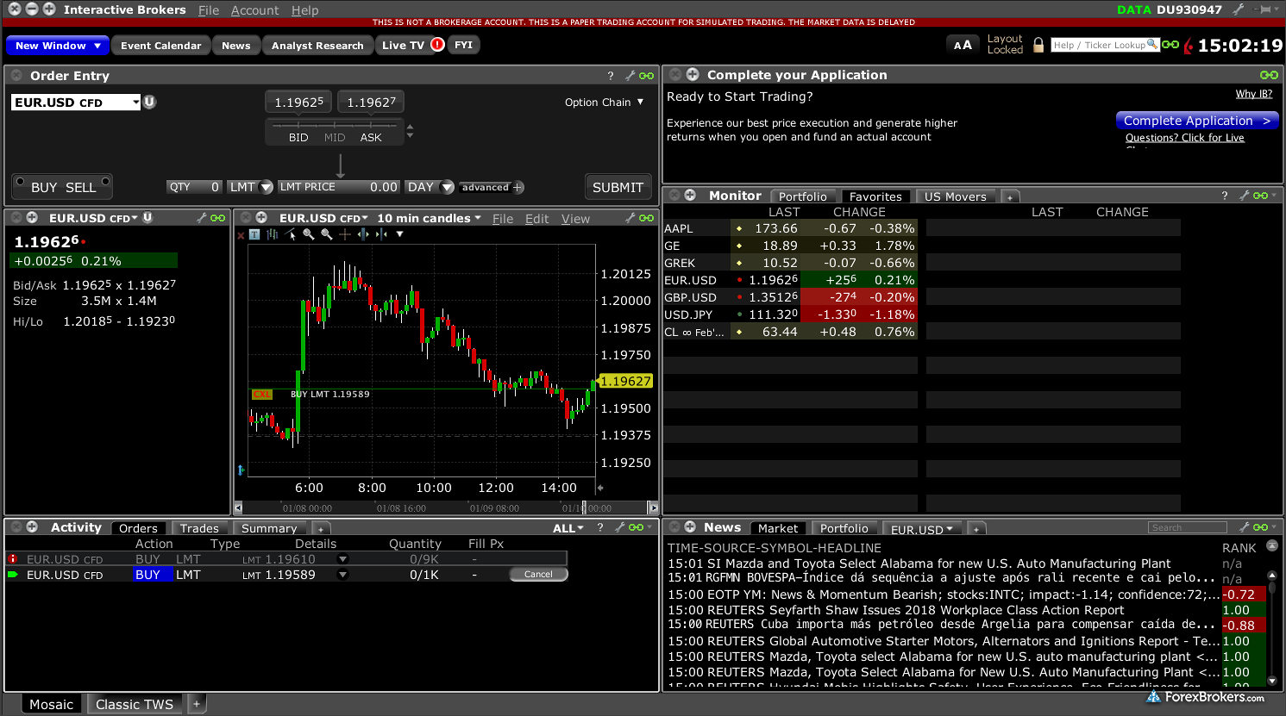Click the Complete Application button
1286x716 pixels.
[1196, 121]
